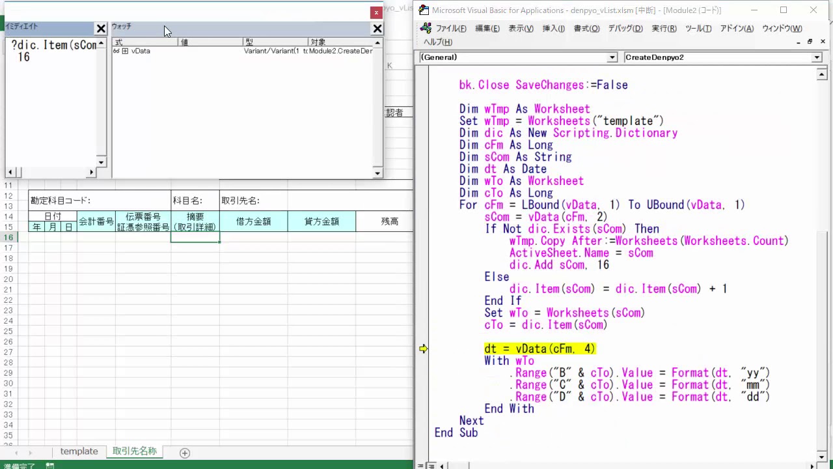Click the macro record icon in status bar
Screen dimensions: 833x469
pos(49,466)
